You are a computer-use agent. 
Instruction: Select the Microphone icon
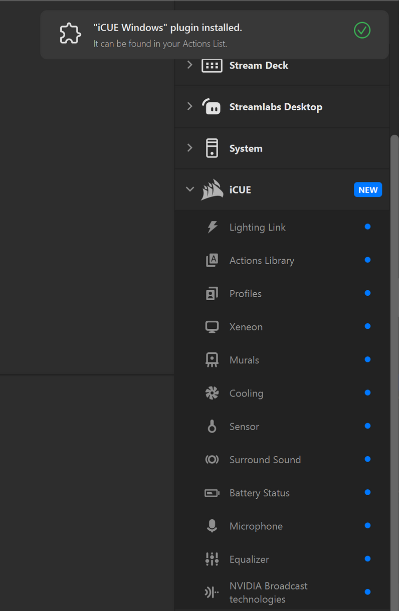212,526
